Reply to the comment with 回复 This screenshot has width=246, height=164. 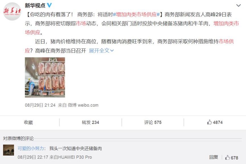[x=214, y=157]
